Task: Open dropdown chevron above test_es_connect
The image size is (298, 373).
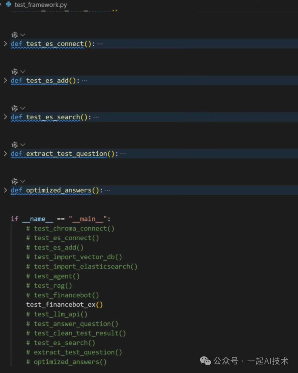Action: pyautogui.click(x=23, y=35)
